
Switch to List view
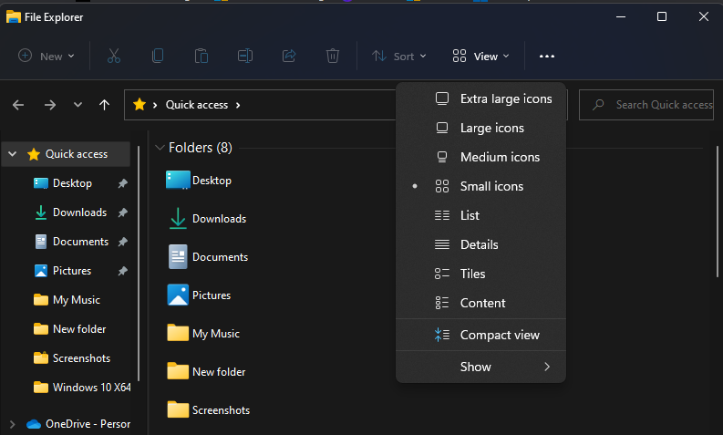tap(480, 215)
